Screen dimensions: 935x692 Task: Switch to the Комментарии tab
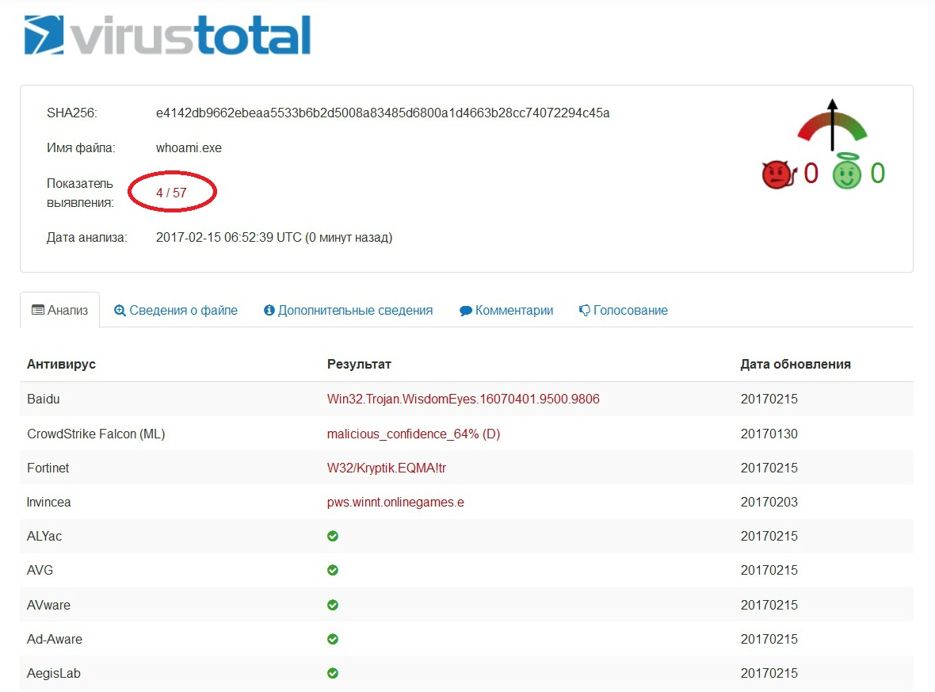[506, 310]
